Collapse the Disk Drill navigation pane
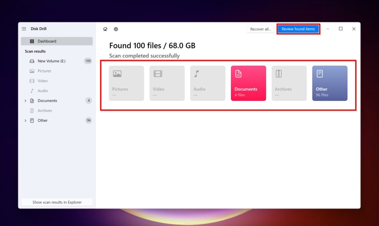The image size is (379, 226). pyautogui.click(x=24, y=29)
